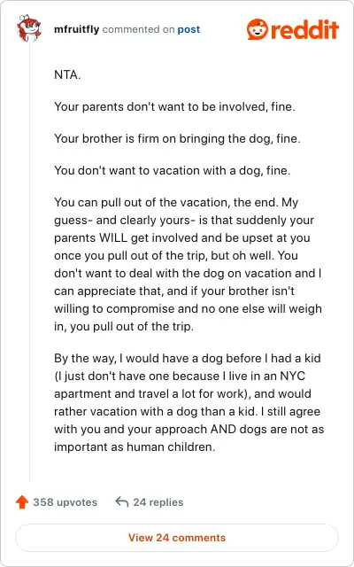Collapse comment via vertical thread line
Screen dimensions: 354x567
(x=29, y=262)
